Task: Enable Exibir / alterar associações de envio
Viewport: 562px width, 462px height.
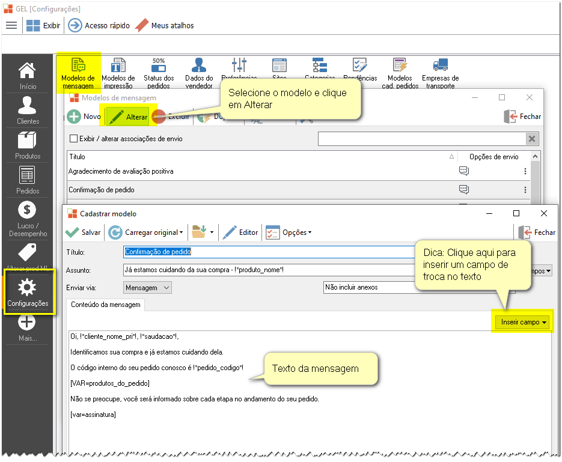Action: (73, 139)
